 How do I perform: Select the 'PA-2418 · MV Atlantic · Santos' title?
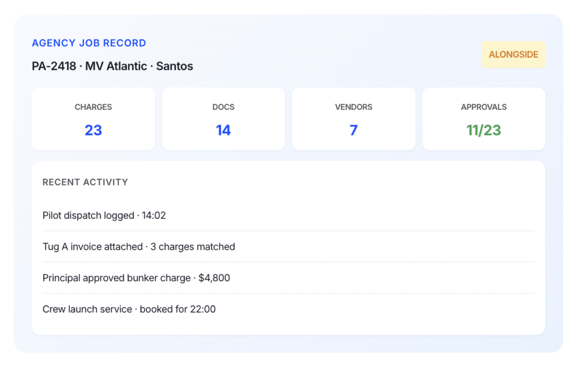point(112,67)
